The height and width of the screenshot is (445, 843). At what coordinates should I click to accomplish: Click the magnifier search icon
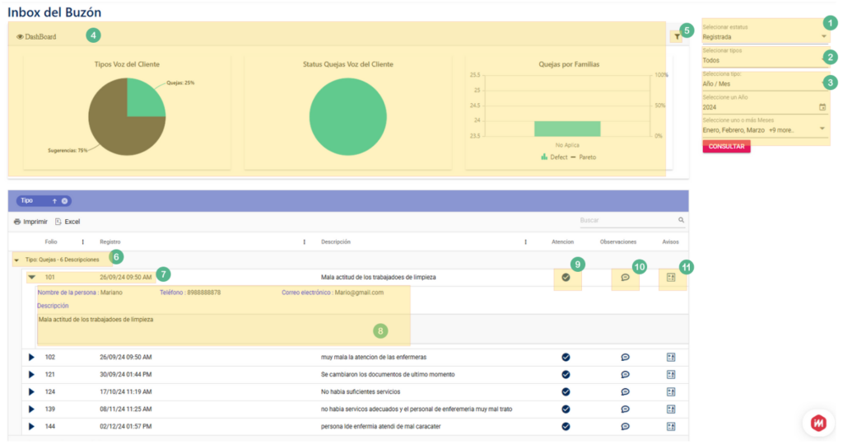[x=681, y=220]
